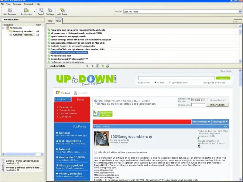Click the green Buscar button

[223, 78]
